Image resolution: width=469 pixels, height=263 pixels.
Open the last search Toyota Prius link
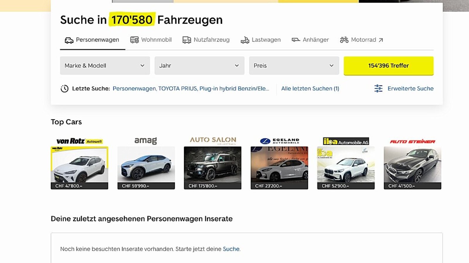[x=191, y=89]
